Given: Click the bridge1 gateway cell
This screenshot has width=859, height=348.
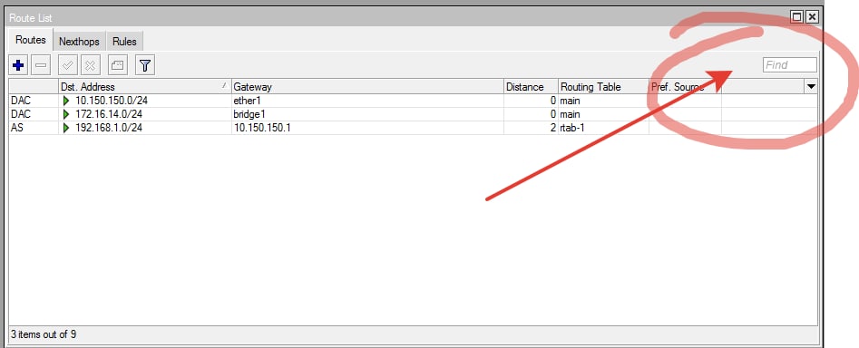Looking at the screenshot, I should tap(367, 114).
